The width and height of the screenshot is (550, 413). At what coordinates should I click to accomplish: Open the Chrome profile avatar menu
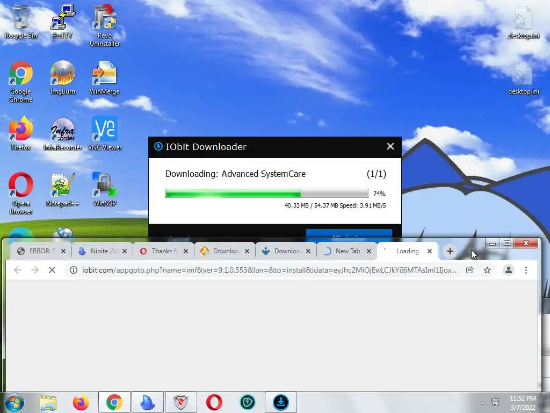point(508,270)
